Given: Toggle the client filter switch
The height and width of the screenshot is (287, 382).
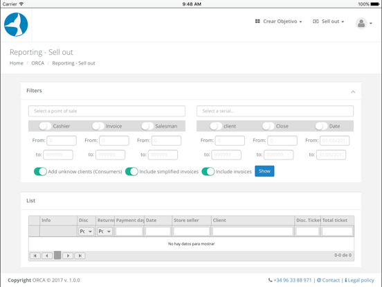Looking at the screenshot, I should 216,126.
